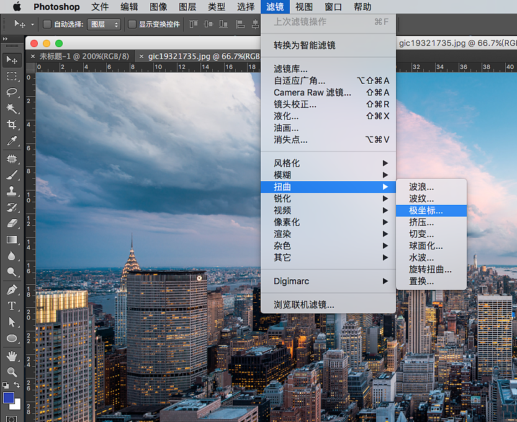Select the Move tool in toolbox
This screenshot has width=517, height=422.
click(x=12, y=60)
